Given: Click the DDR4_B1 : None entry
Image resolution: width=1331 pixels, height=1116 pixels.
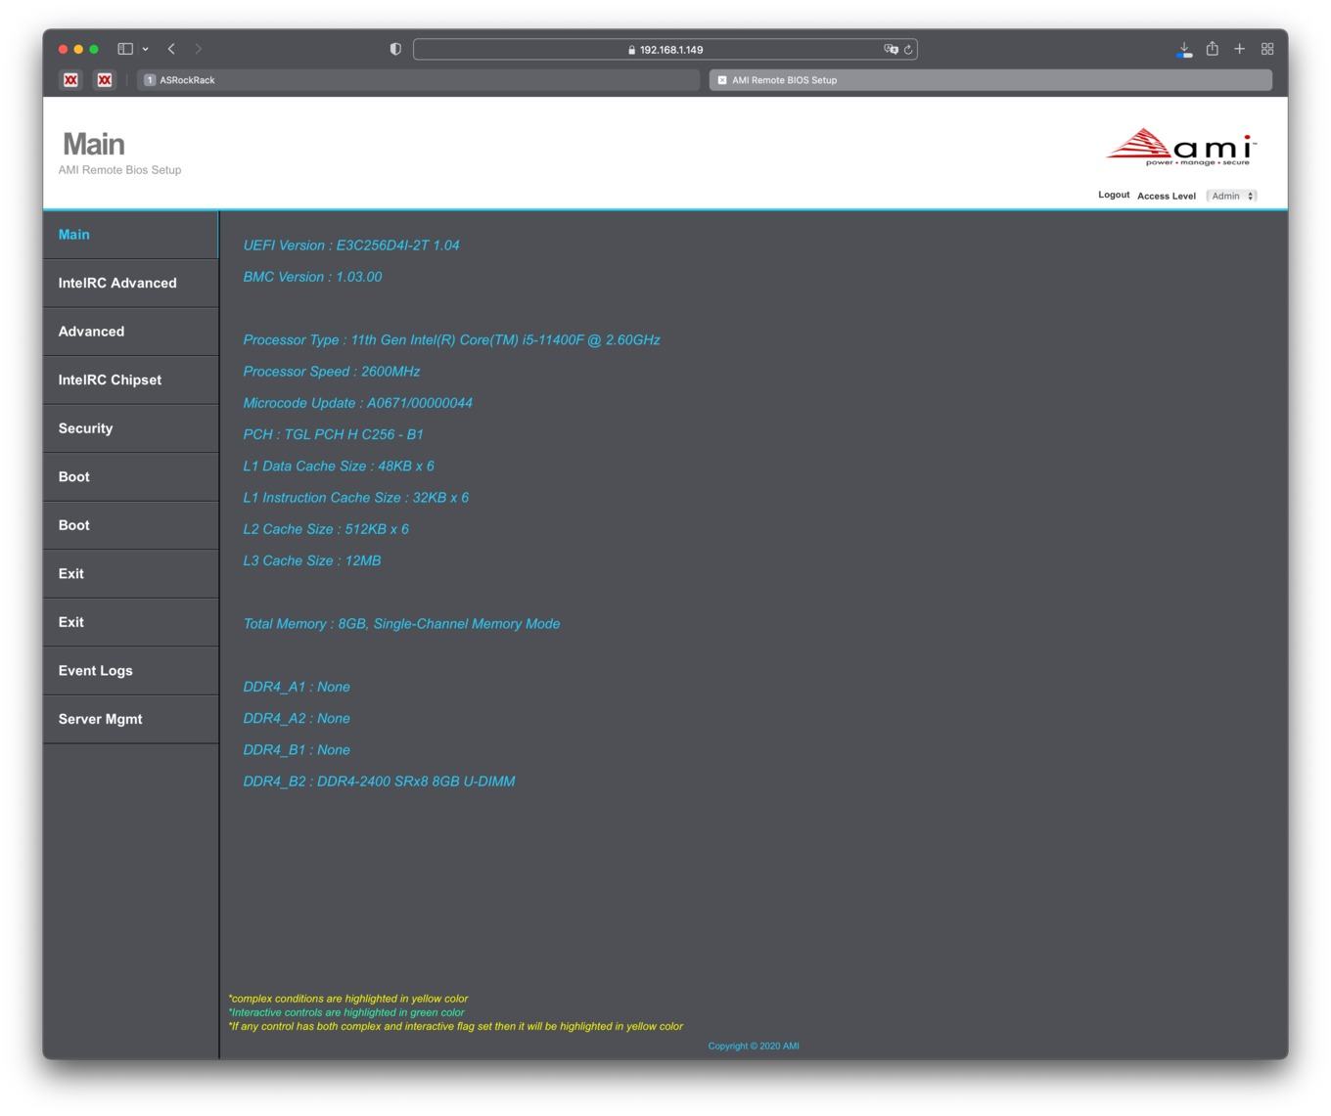Looking at the screenshot, I should point(297,750).
